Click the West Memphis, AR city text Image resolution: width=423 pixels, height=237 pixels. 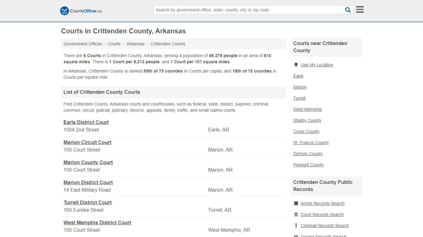229,230
